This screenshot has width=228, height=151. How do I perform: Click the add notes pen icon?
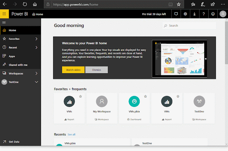[x=203, y=4]
